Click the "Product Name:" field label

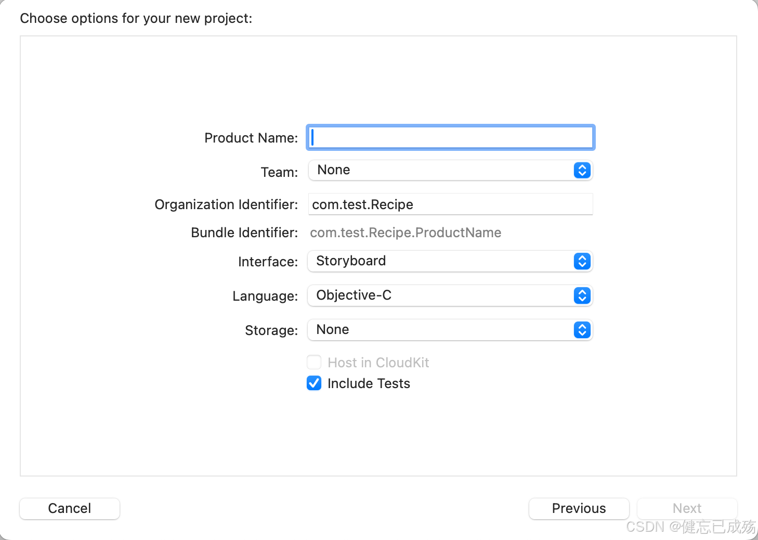click(251, 138)
